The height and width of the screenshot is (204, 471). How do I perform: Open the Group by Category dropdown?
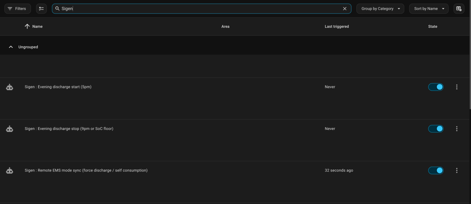[380, 9]
